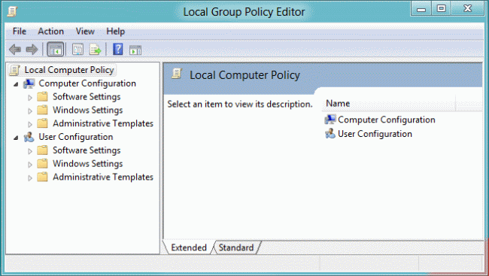Minimize the Local Group Policy Editor window

pos(421,9)
